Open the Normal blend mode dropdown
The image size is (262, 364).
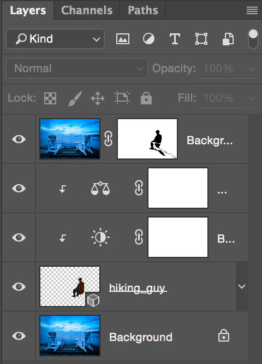click(x=77, y=68)
